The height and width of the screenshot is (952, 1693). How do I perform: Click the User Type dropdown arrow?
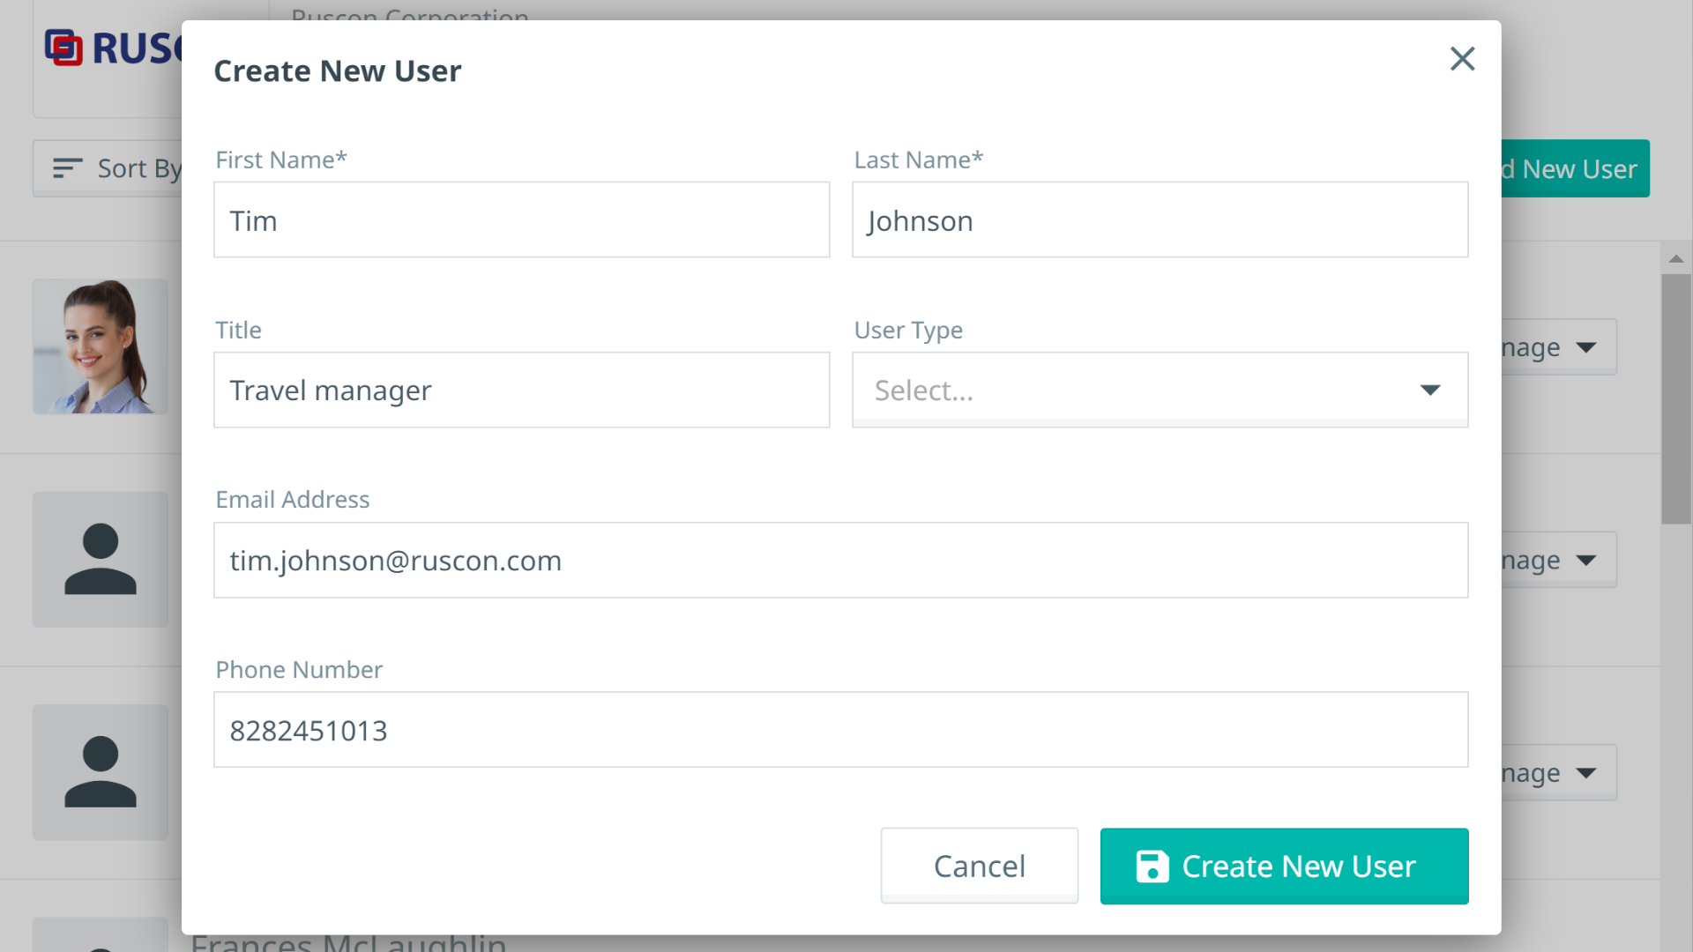pyautogui.click(x=1429, y=390)
